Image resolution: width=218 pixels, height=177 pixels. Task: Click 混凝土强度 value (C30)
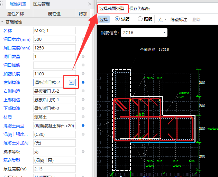pos(54,134)
